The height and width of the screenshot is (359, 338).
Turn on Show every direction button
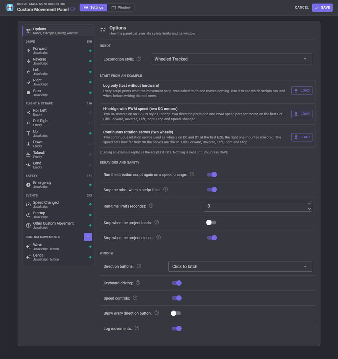point(176,313)
